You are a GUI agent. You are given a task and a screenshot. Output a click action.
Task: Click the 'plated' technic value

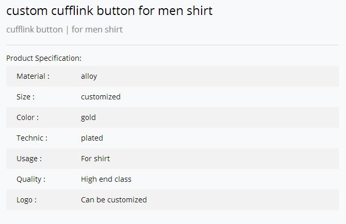(92, 139)
